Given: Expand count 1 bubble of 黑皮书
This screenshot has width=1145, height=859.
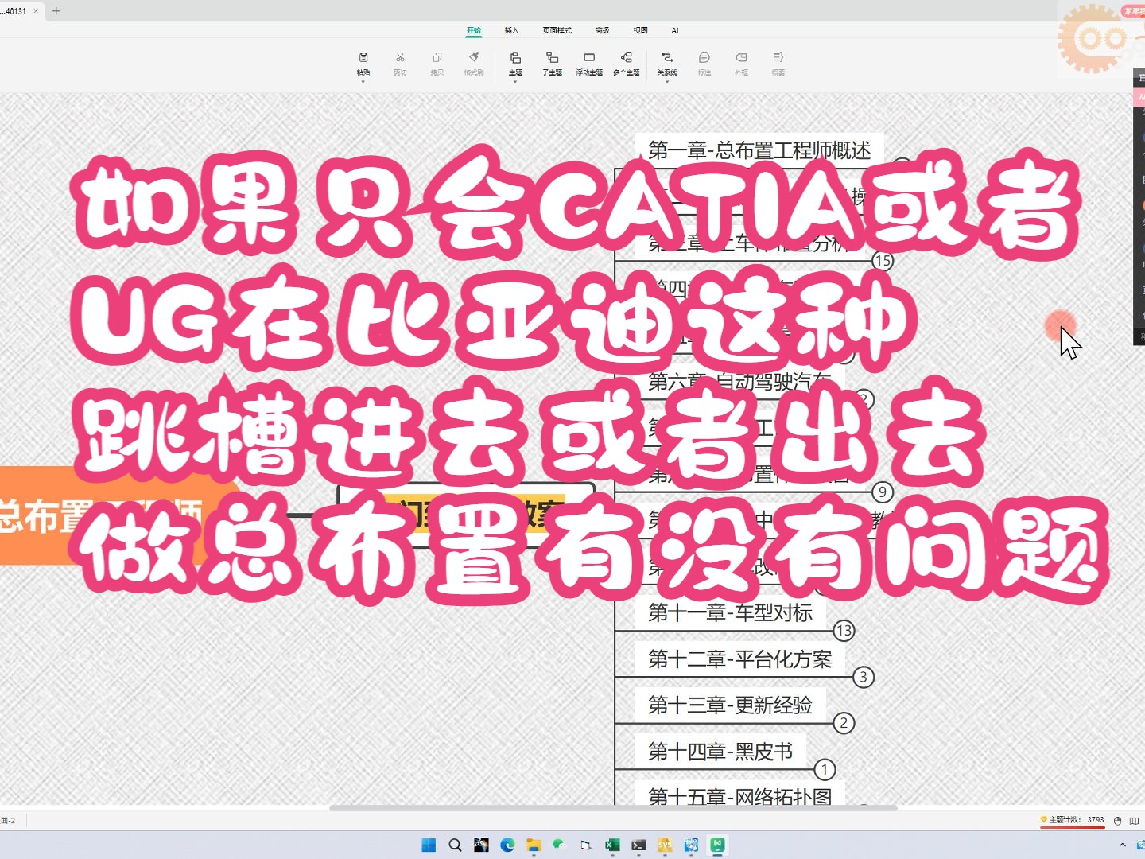Looking at the screenshot, I should pyautogui.click(x=825, y=769).
